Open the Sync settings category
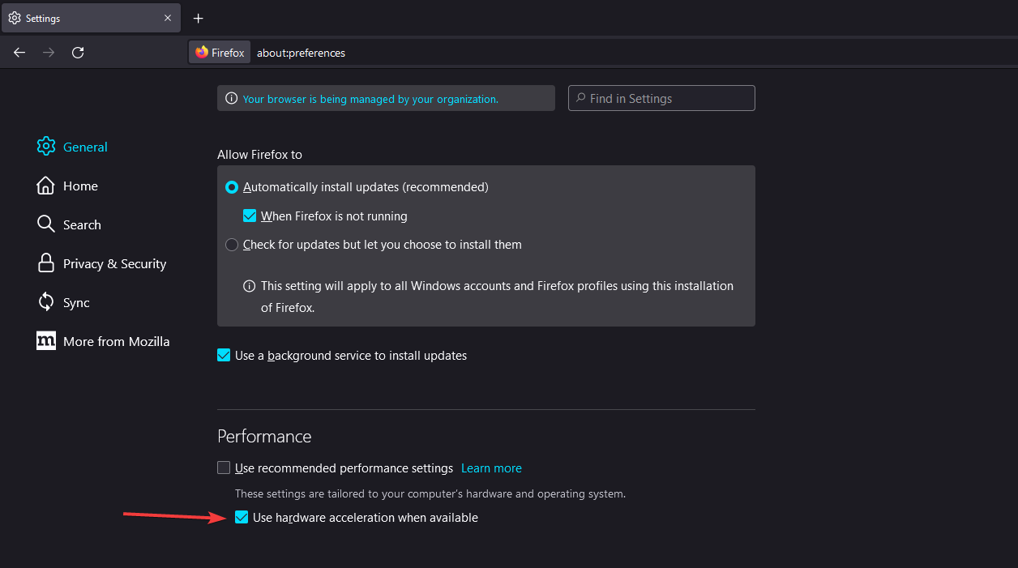1018x568 pixels. (x=63, y=302)
